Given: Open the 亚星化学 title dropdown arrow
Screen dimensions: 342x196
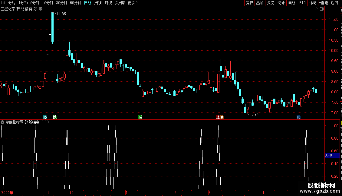Looking at the screenshot, I should (x=41, y=9).
